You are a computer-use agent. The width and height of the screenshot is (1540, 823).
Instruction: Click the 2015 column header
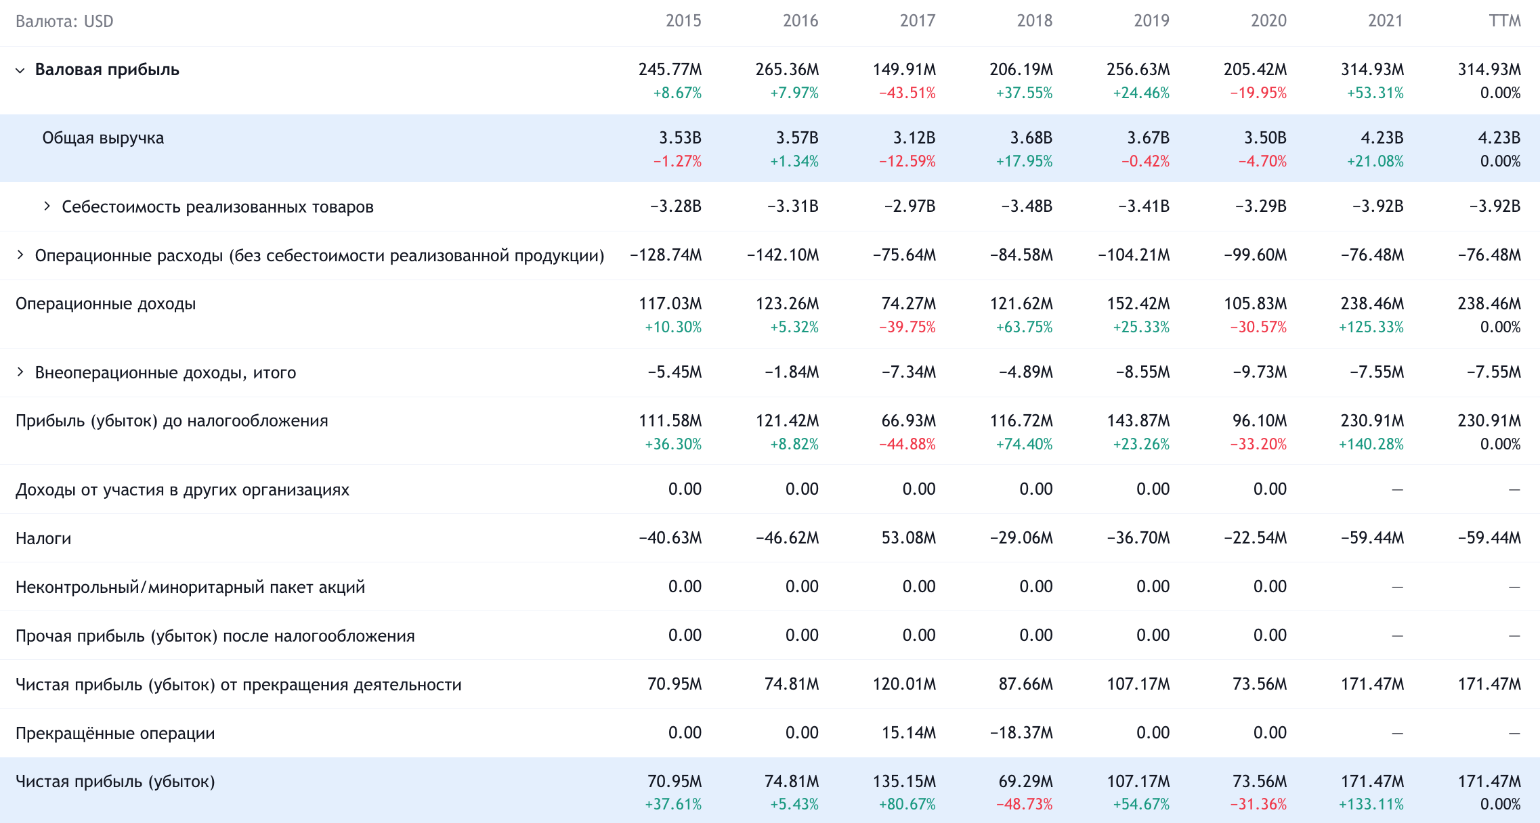point(683,21)
